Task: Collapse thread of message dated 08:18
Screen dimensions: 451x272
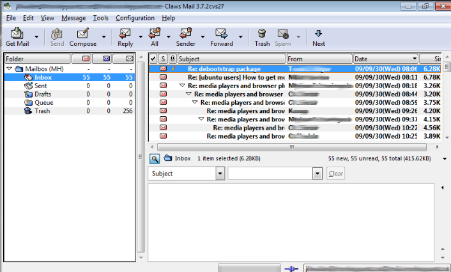Action: 182,86
